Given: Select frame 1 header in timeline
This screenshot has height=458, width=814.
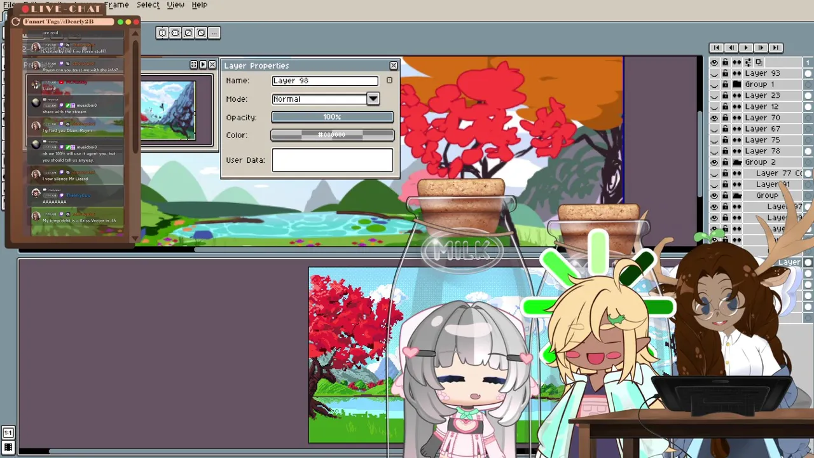Looking at the screenshot, I should pos(808,62).
